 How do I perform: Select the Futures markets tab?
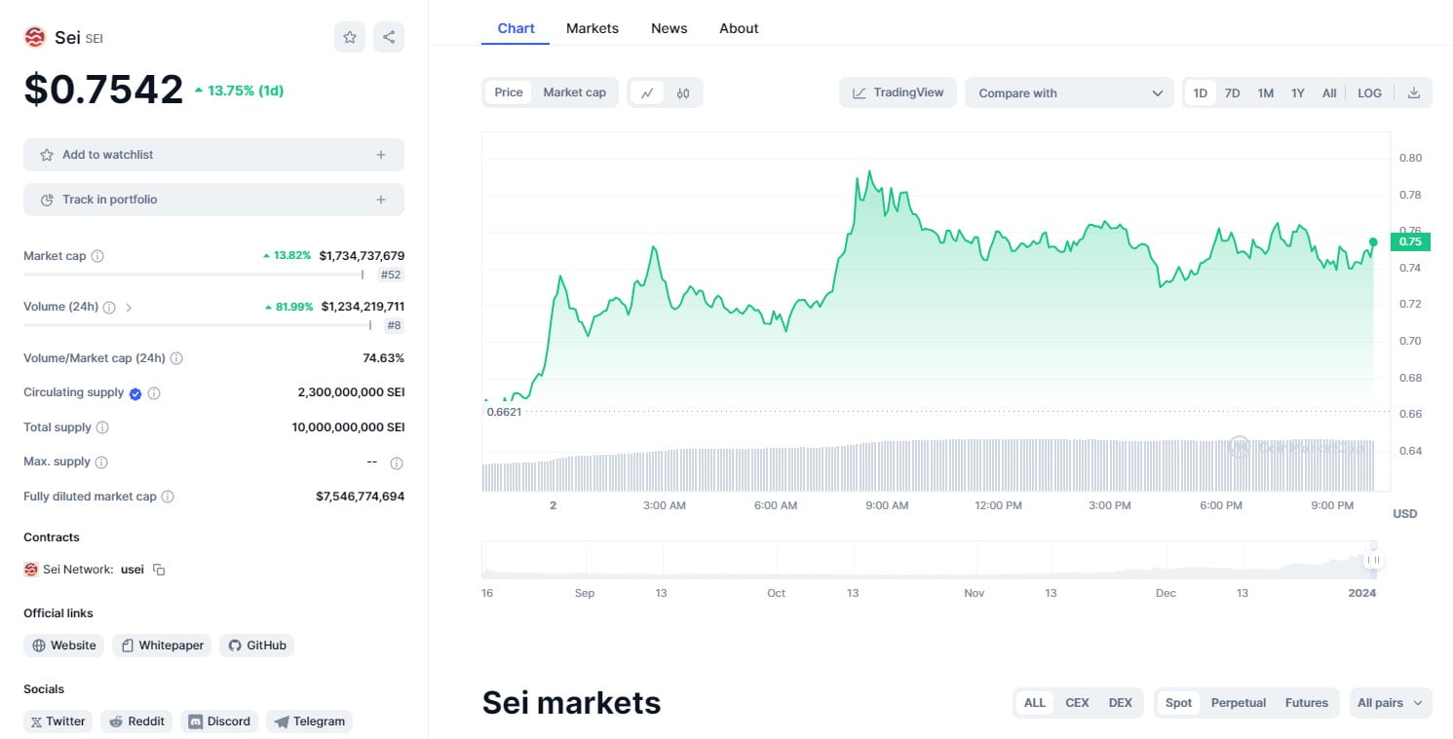point(1307,703)
